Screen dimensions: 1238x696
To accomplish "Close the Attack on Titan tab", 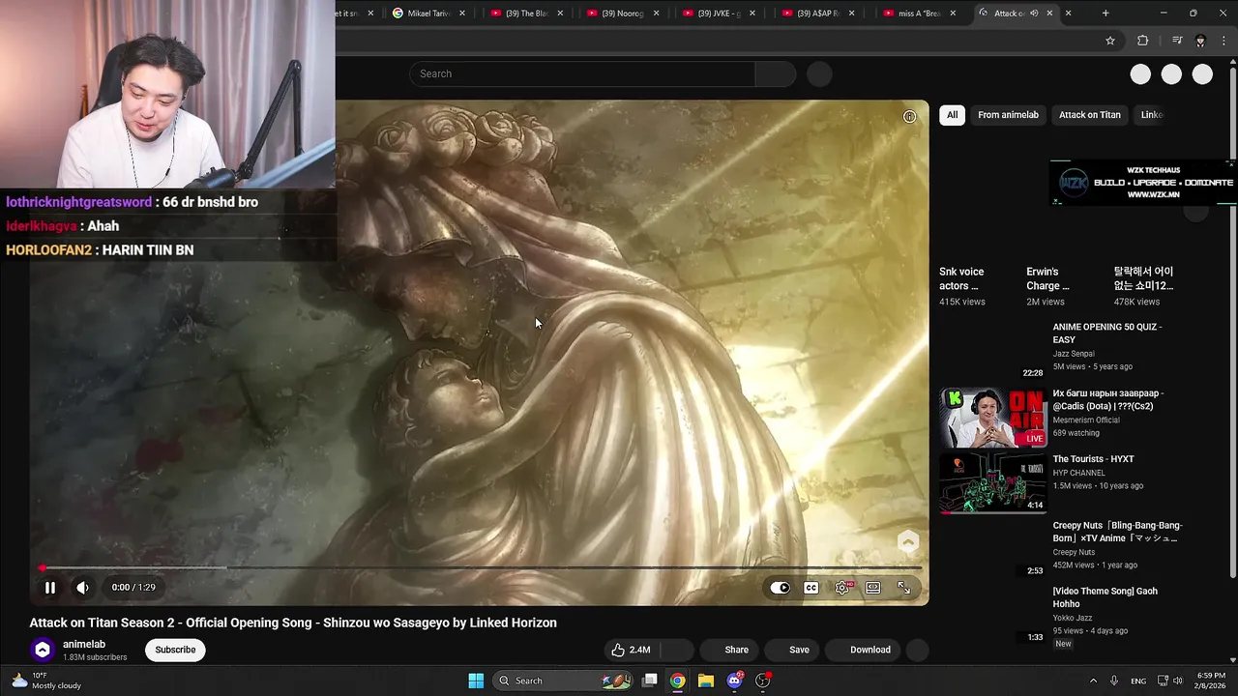I will [1049, 14].
